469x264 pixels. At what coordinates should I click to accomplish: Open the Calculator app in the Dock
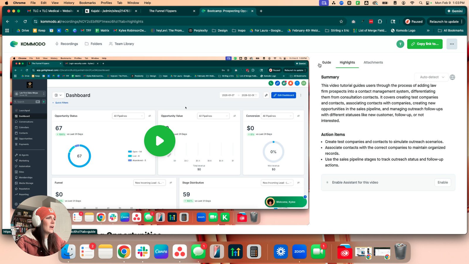tap(254, 251)
